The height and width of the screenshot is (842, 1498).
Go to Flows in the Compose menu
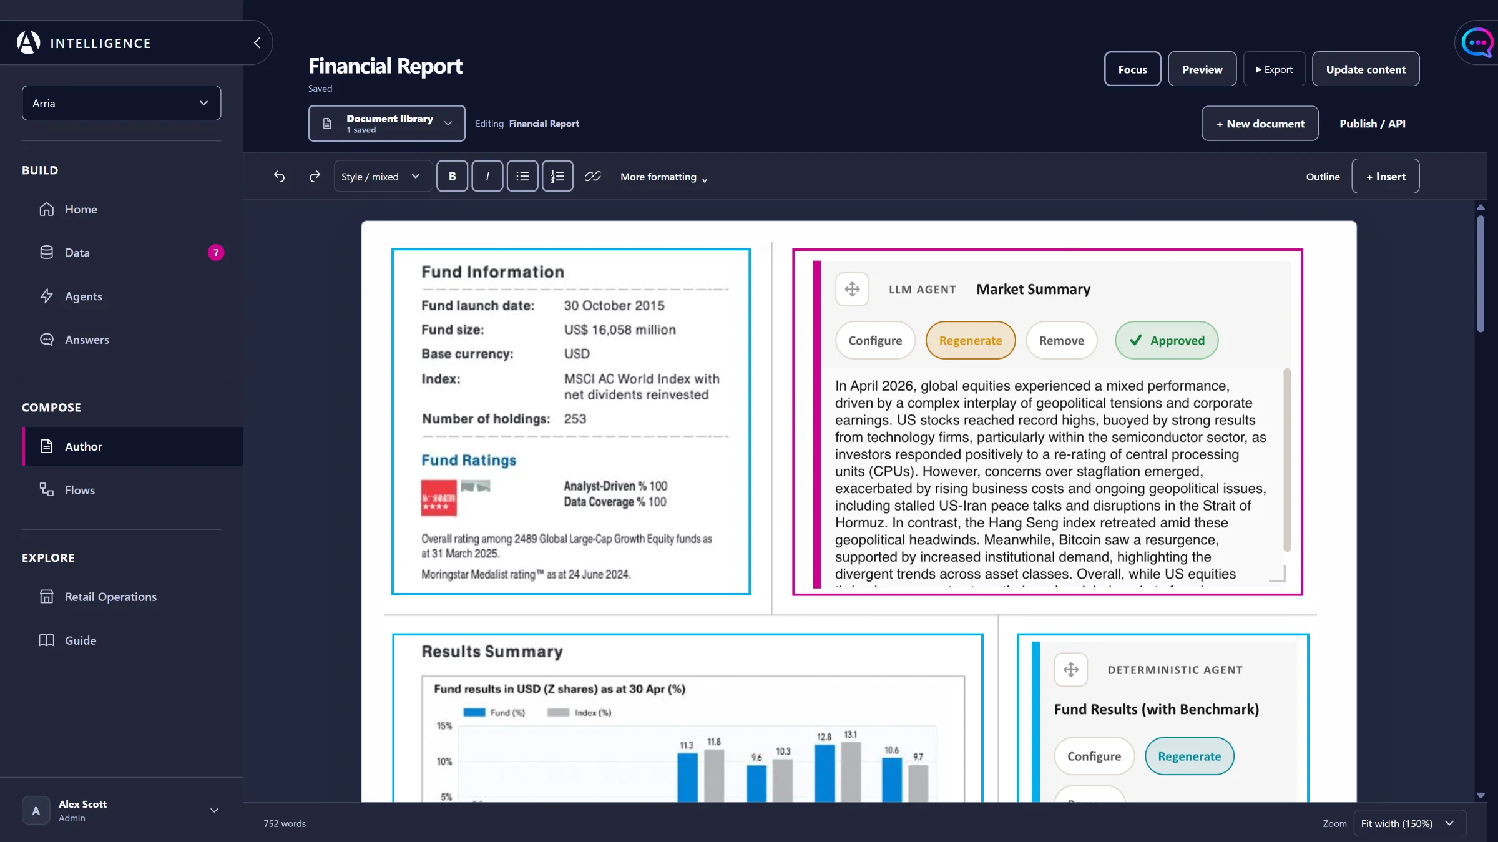pos(80,490)
